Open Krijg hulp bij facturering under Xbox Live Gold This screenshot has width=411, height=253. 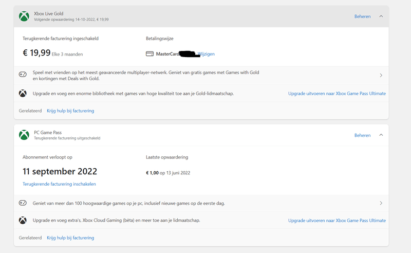pyautogui.click(x=70, y=111)
